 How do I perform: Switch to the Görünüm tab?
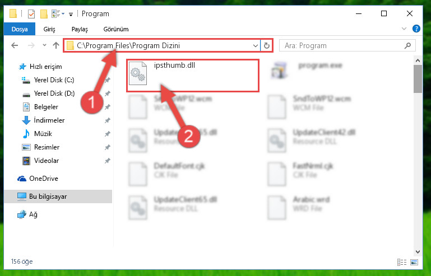click(x=115, y=29)
